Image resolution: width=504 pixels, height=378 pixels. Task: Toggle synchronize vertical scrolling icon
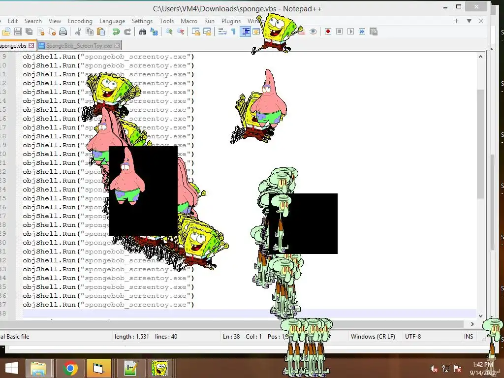[196, 31]
